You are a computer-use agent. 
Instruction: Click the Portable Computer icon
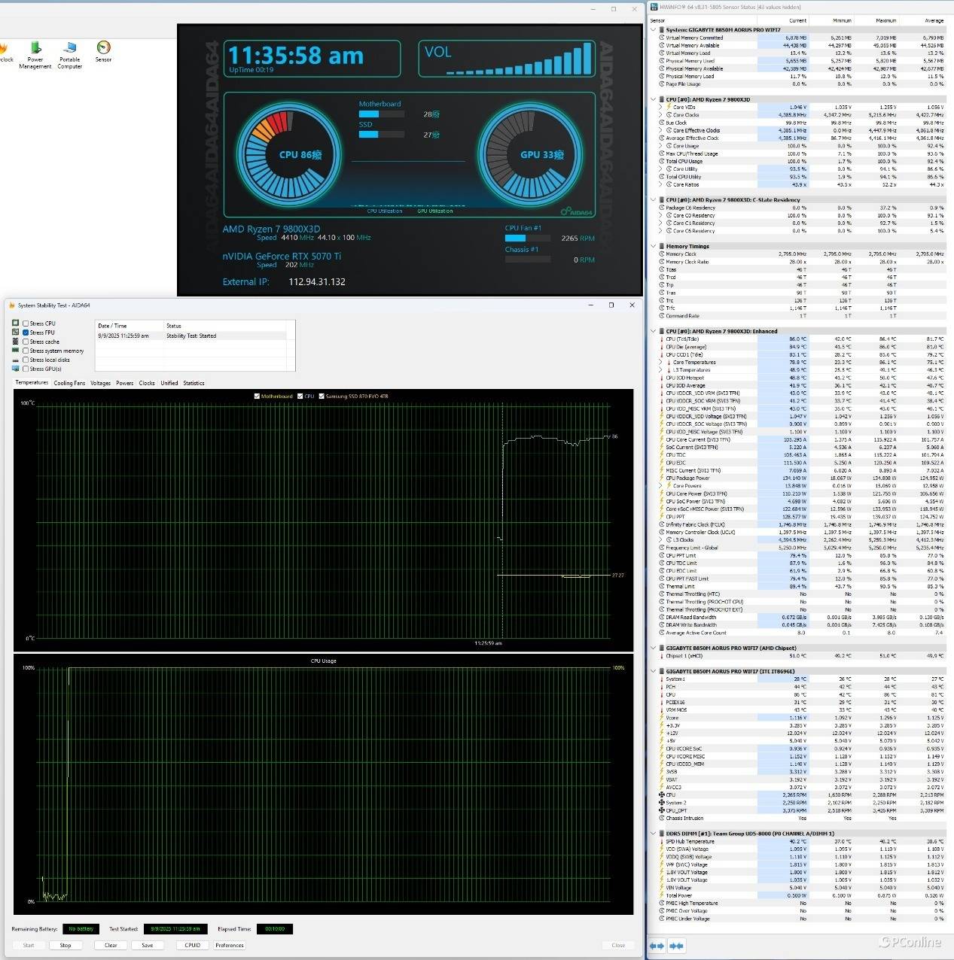point(70,49)
